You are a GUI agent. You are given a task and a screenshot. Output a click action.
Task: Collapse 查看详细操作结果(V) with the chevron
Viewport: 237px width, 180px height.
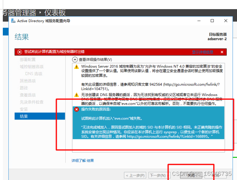75,59
